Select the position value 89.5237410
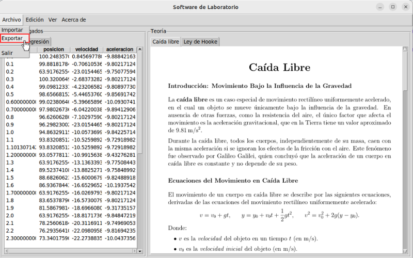The width and height of the screenshot is (413, 258). tap(54, 170)
